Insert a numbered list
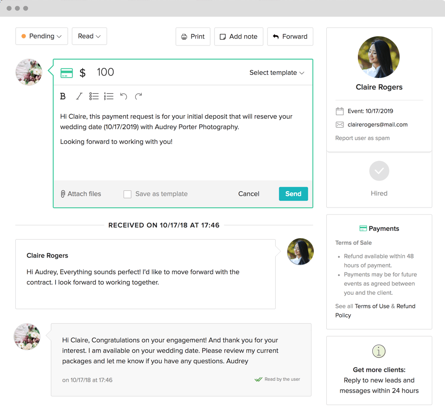This screenshot has width=445, height=416. click(x=109, y=97)
